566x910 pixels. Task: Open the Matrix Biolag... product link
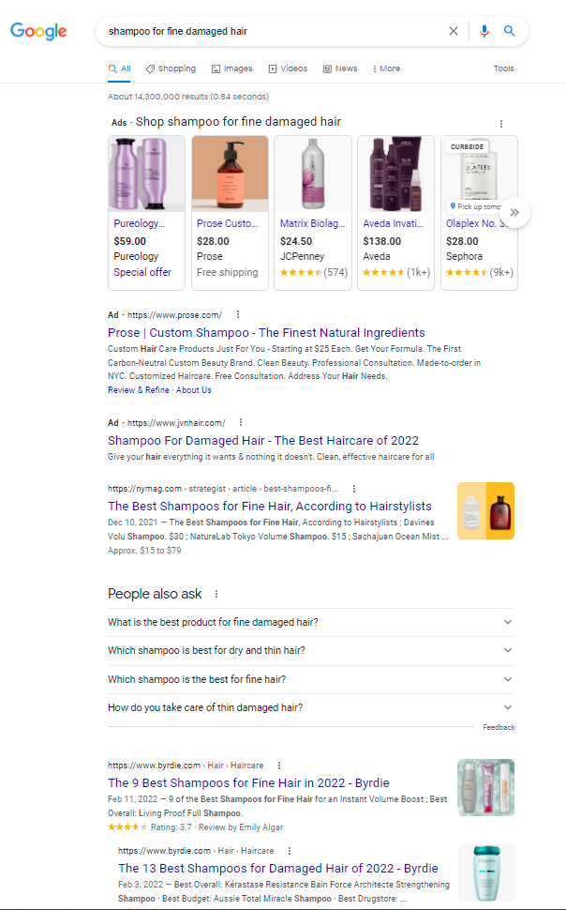[x=313, y=223]
